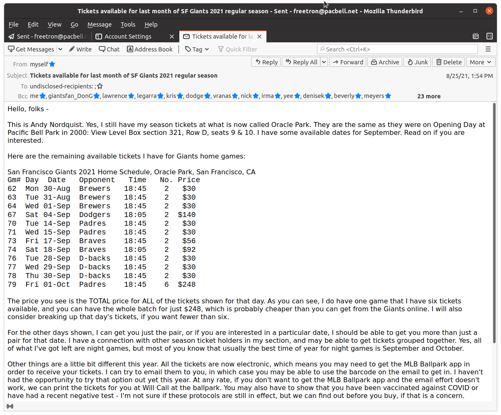Click the online status icon in status bar
The width and height of the screenshot is (501, 415).
coord(10,406)
